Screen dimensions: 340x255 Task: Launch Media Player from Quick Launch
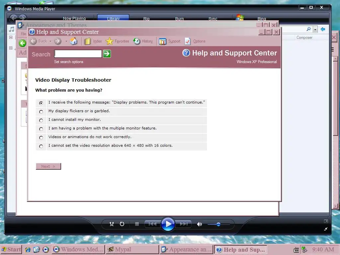click(x=46, y=250)
